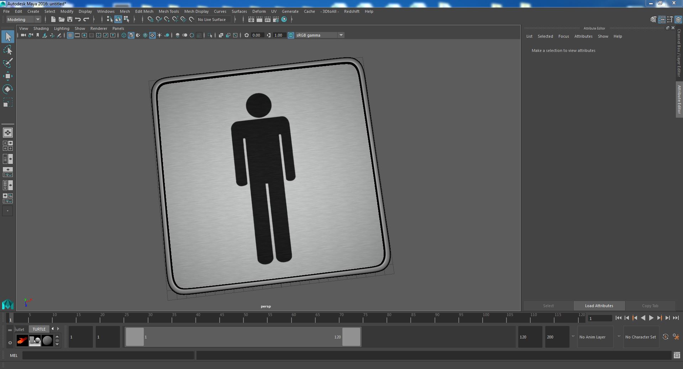
Task: Click the Undo arrow icon
Action: 78,20
